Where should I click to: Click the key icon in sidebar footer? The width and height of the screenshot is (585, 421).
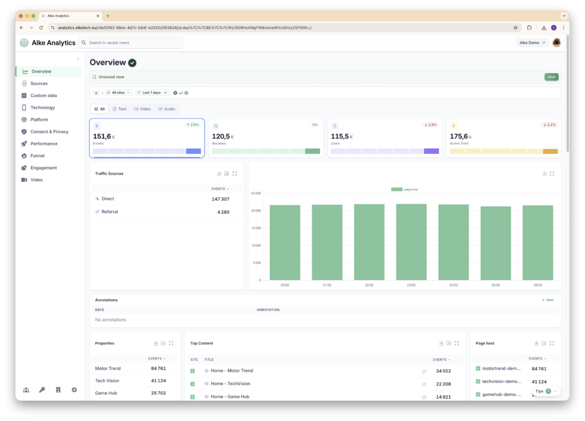click(42, 390)
